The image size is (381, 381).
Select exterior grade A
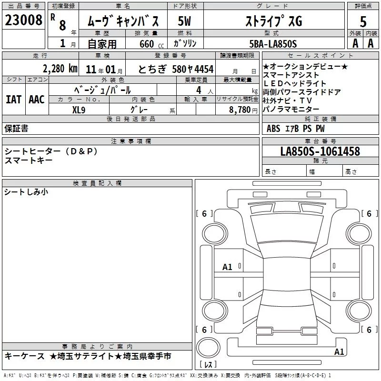(355, 43)
